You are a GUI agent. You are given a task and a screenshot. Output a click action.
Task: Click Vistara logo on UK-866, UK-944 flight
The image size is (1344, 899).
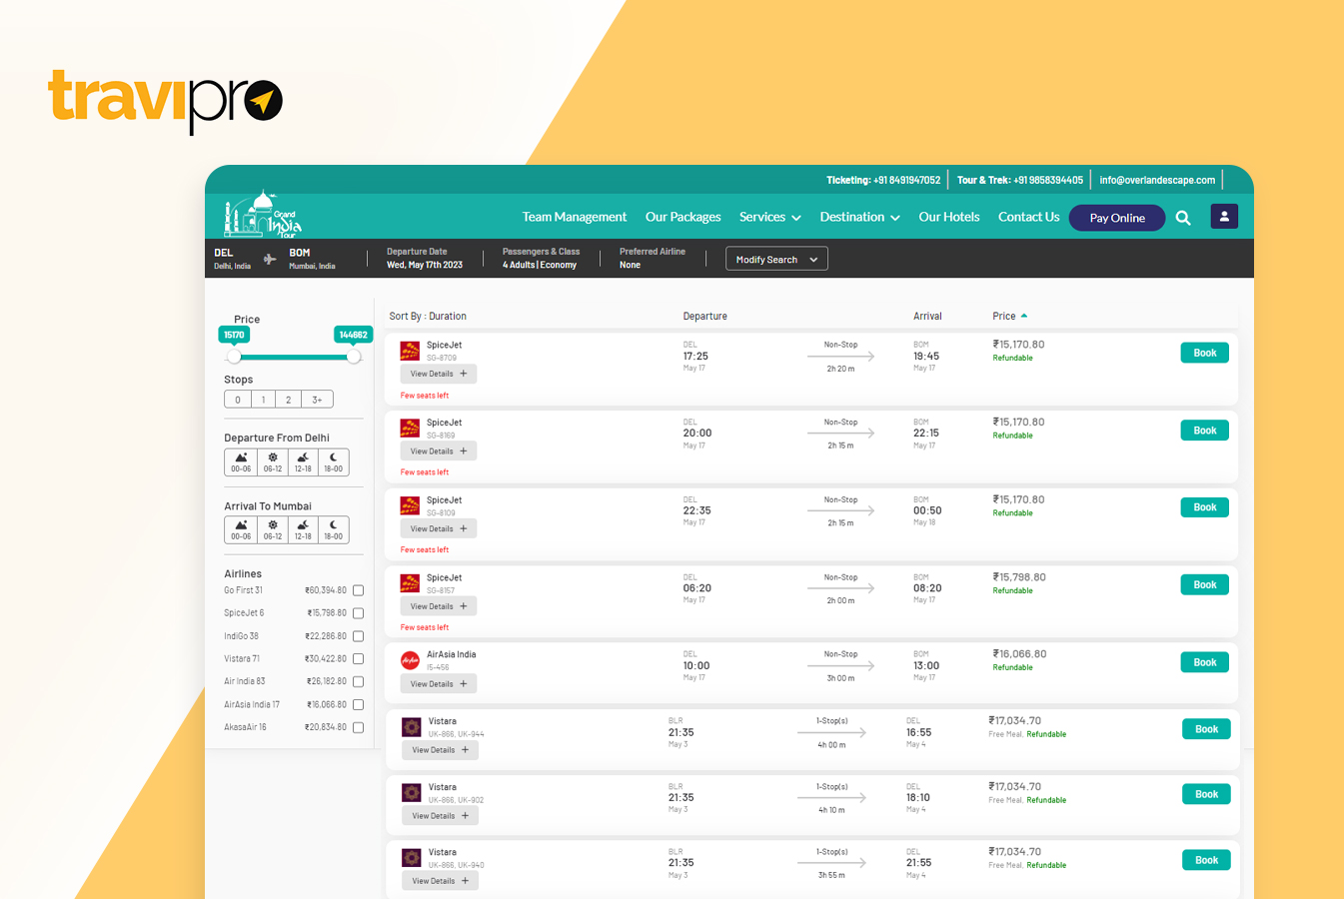pyautogui.click(x=411, y=727)
